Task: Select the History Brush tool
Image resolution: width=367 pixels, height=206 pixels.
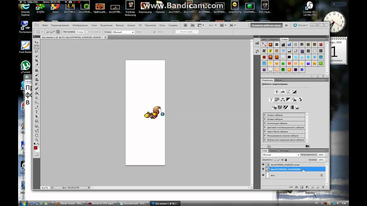Action: [x=37, y=84]
